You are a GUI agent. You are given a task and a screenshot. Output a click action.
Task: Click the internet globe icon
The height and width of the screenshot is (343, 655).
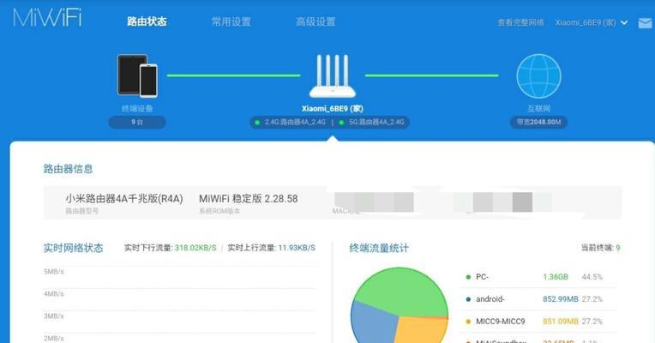tap(539, 76)
